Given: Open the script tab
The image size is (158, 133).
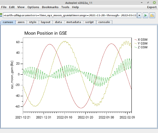Looking at the screenshot, I should tap(89, 22).
